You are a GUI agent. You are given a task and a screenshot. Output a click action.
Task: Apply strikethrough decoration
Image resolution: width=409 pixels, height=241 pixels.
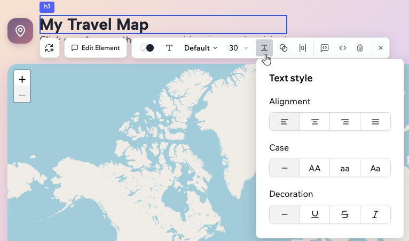(x=345, y=214)
